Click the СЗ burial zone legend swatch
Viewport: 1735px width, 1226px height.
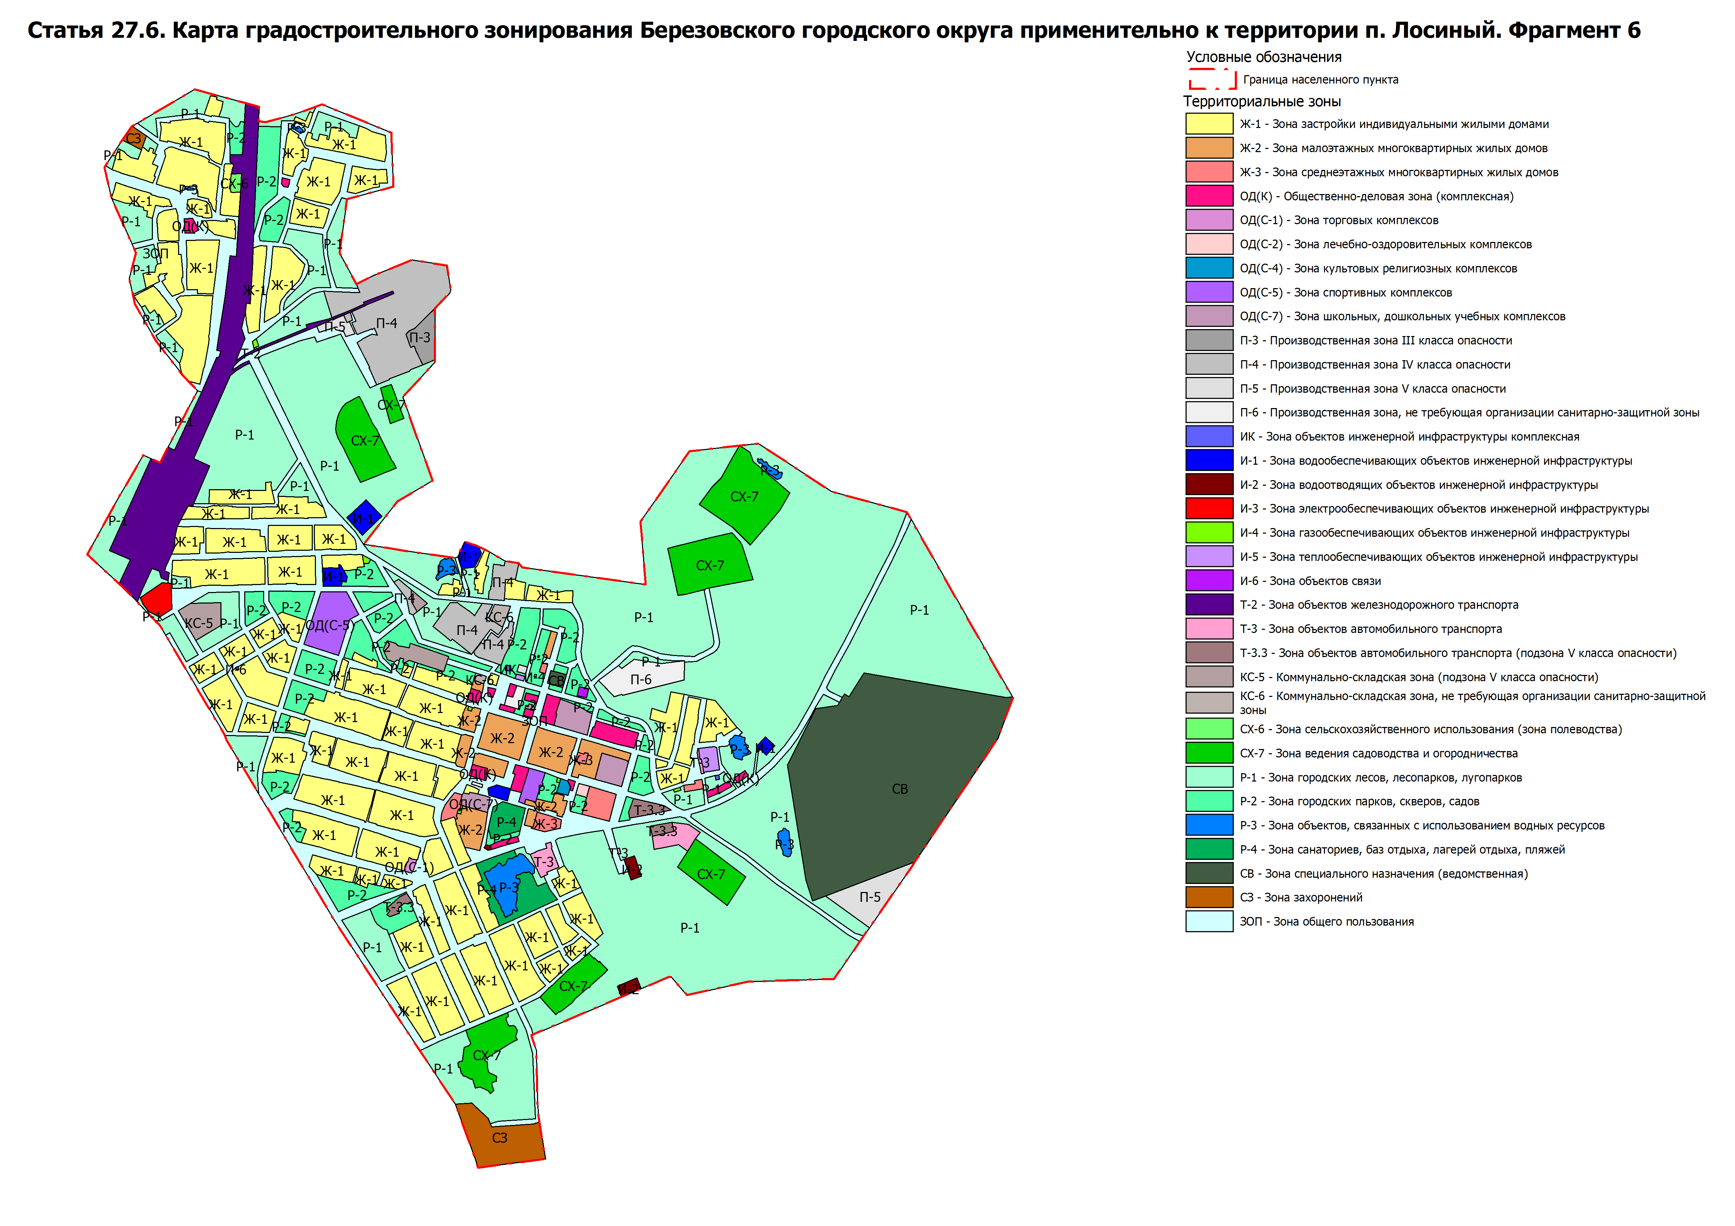point(1209,897)
